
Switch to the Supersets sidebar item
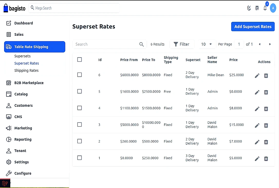(23, 56)
